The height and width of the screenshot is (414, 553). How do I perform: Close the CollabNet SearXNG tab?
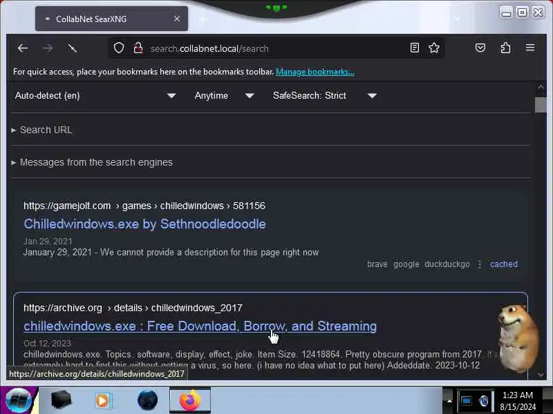(177, 19)
